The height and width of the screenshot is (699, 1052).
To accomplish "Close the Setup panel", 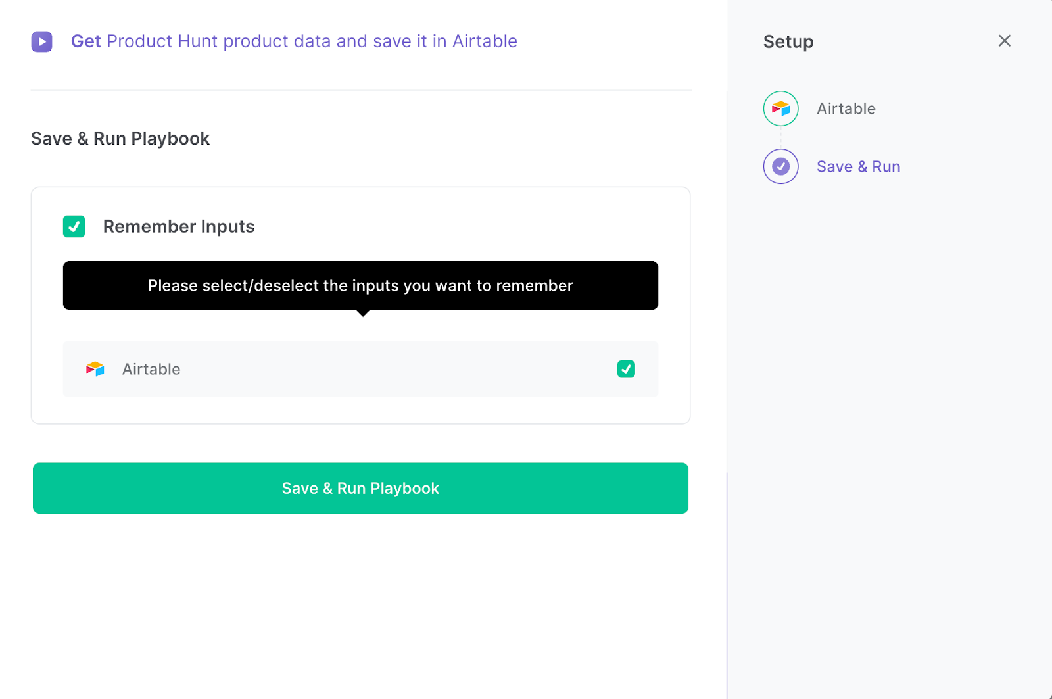I will [1004, 41].
